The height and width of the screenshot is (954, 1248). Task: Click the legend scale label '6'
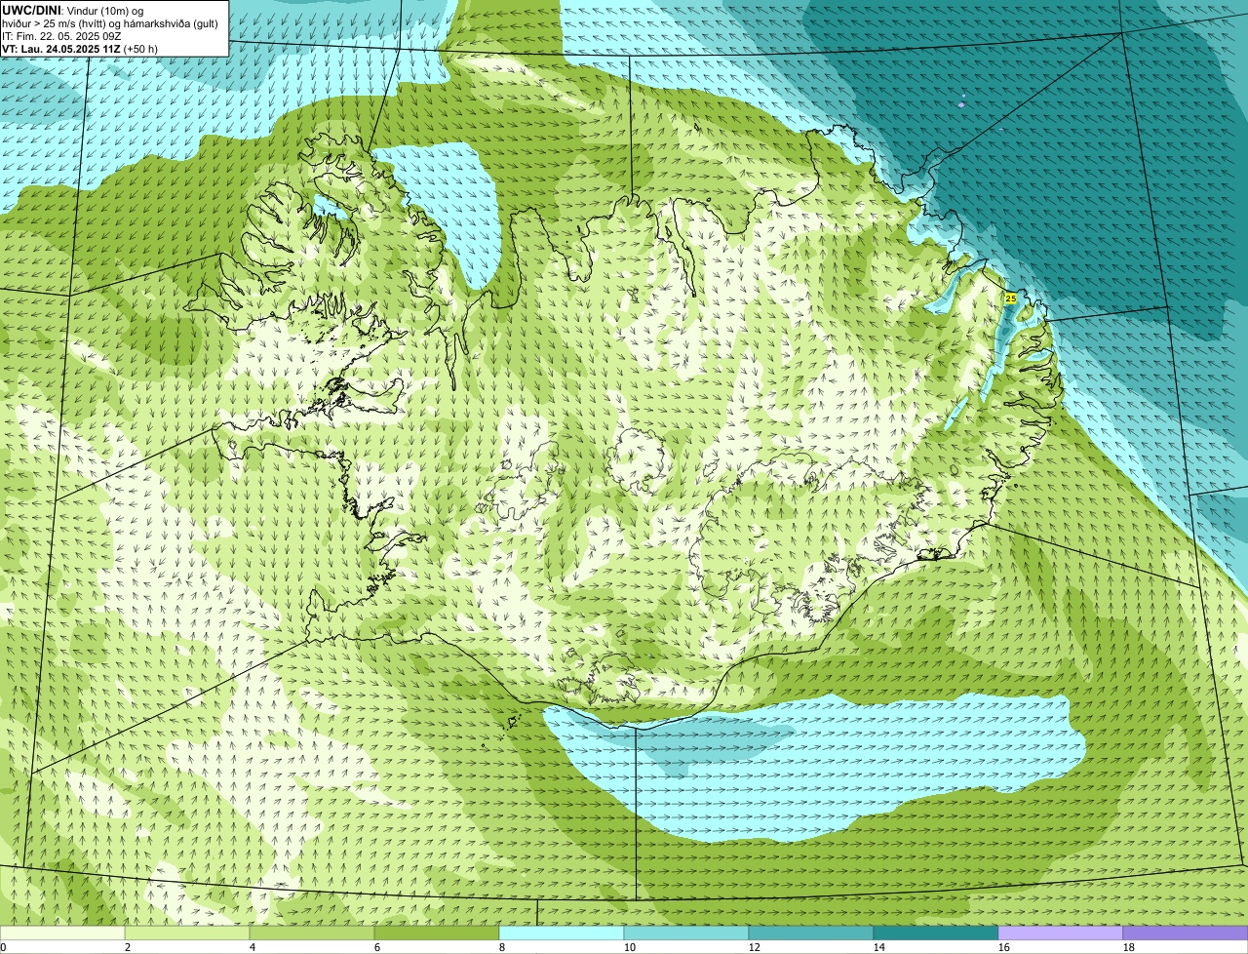pos(377,947)
